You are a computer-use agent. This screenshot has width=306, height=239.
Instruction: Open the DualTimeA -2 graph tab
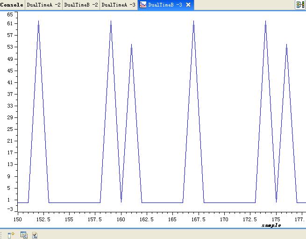coord(43,5)
